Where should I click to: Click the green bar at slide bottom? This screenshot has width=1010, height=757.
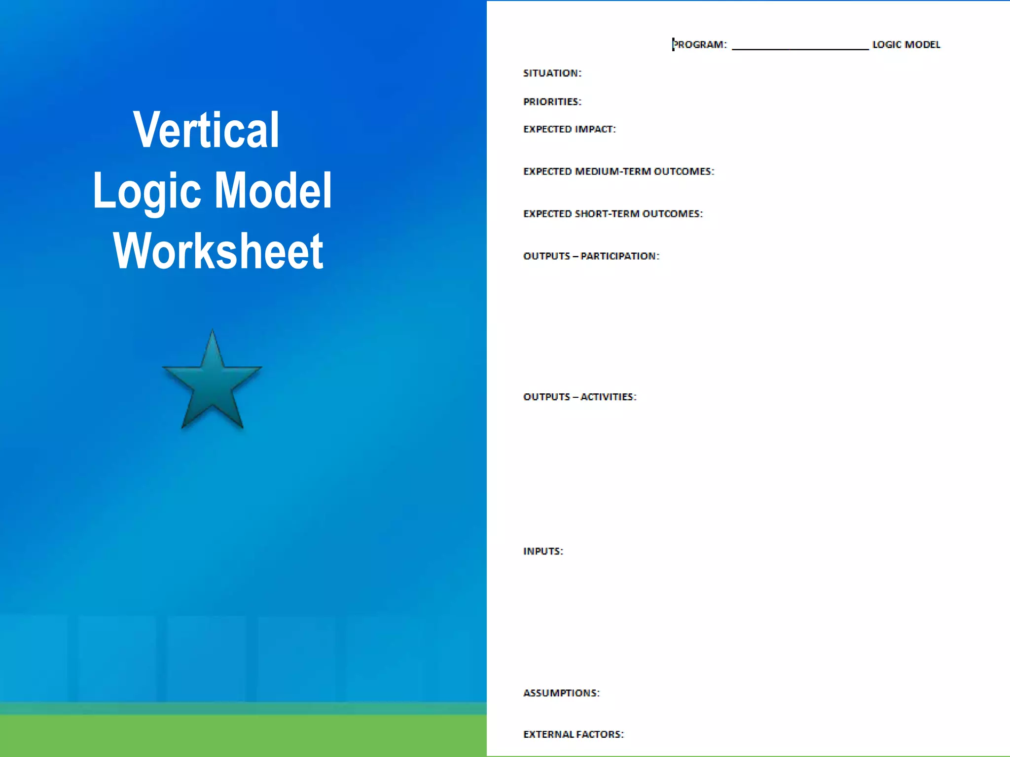point(243,736)
